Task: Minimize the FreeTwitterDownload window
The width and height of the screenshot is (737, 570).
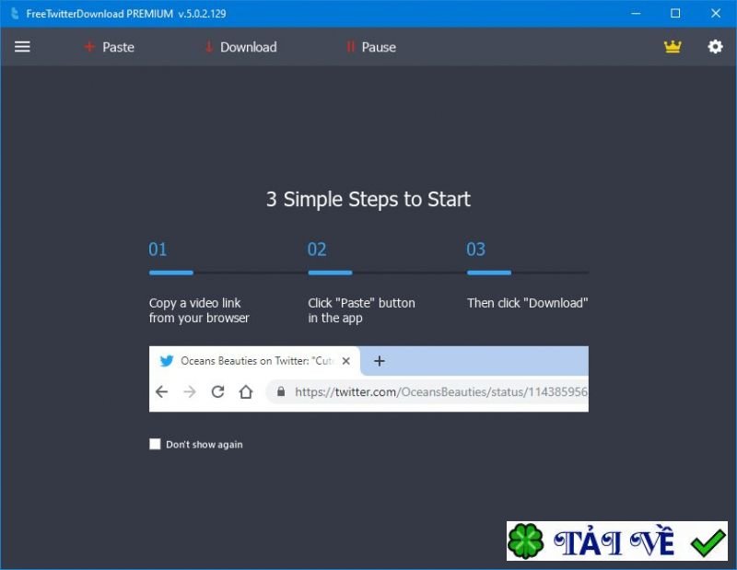Action: pos(636,13)
